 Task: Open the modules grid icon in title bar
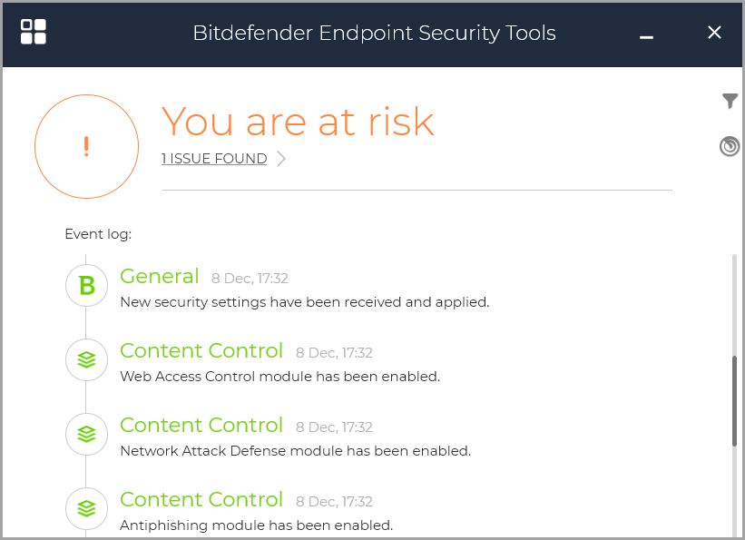click(x=34, y=32)
